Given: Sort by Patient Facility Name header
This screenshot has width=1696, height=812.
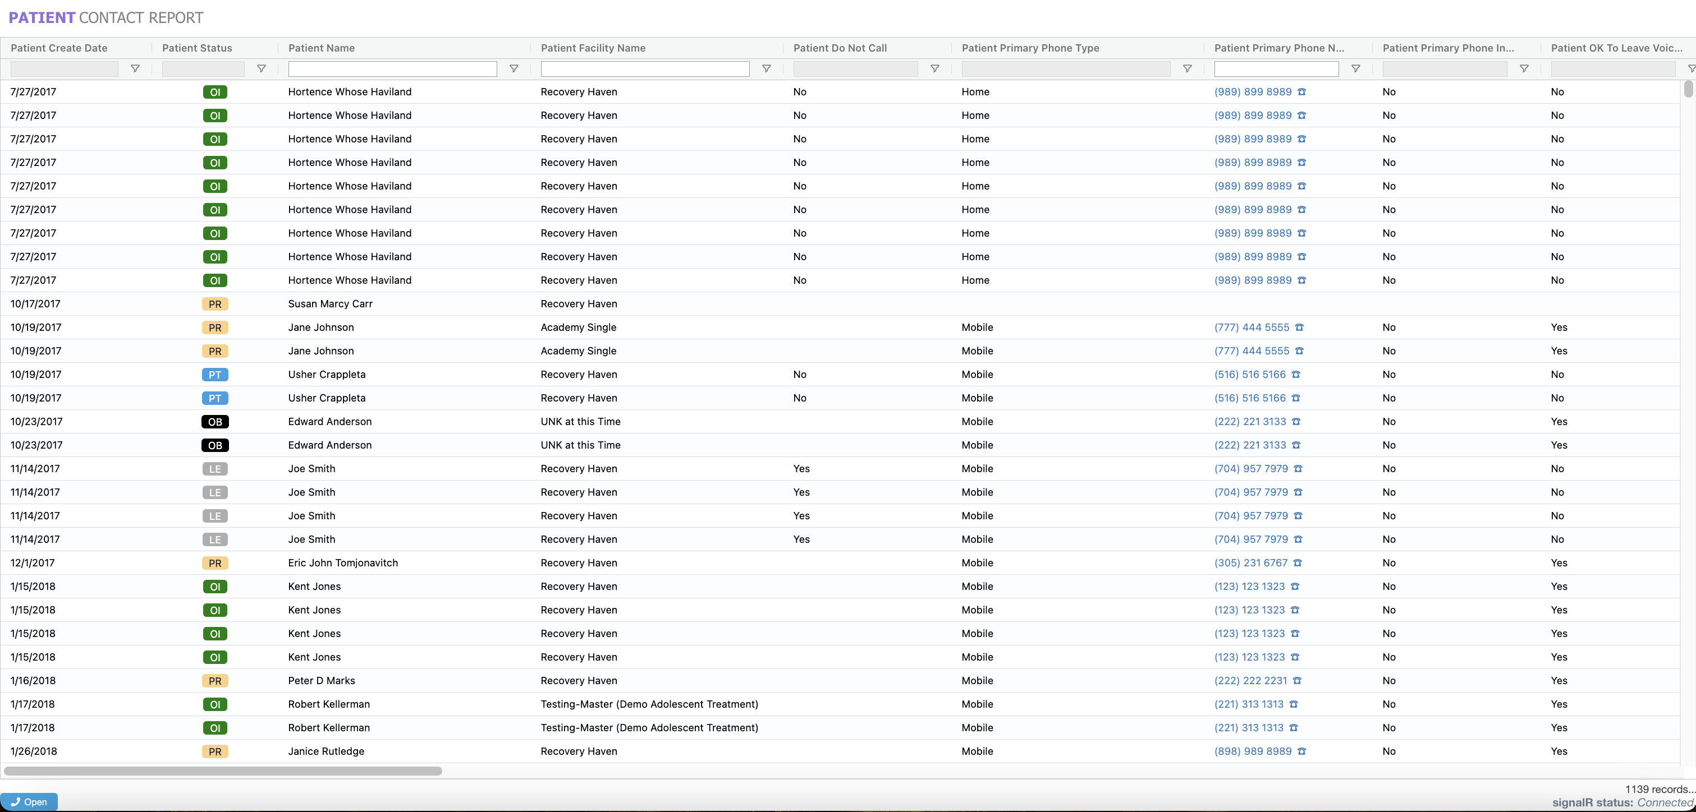Looking at the screenshot, I should (x=593, y=48).
